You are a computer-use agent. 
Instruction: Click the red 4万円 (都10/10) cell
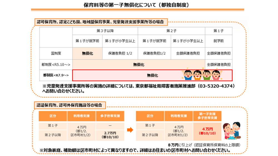tap(207, 131)
